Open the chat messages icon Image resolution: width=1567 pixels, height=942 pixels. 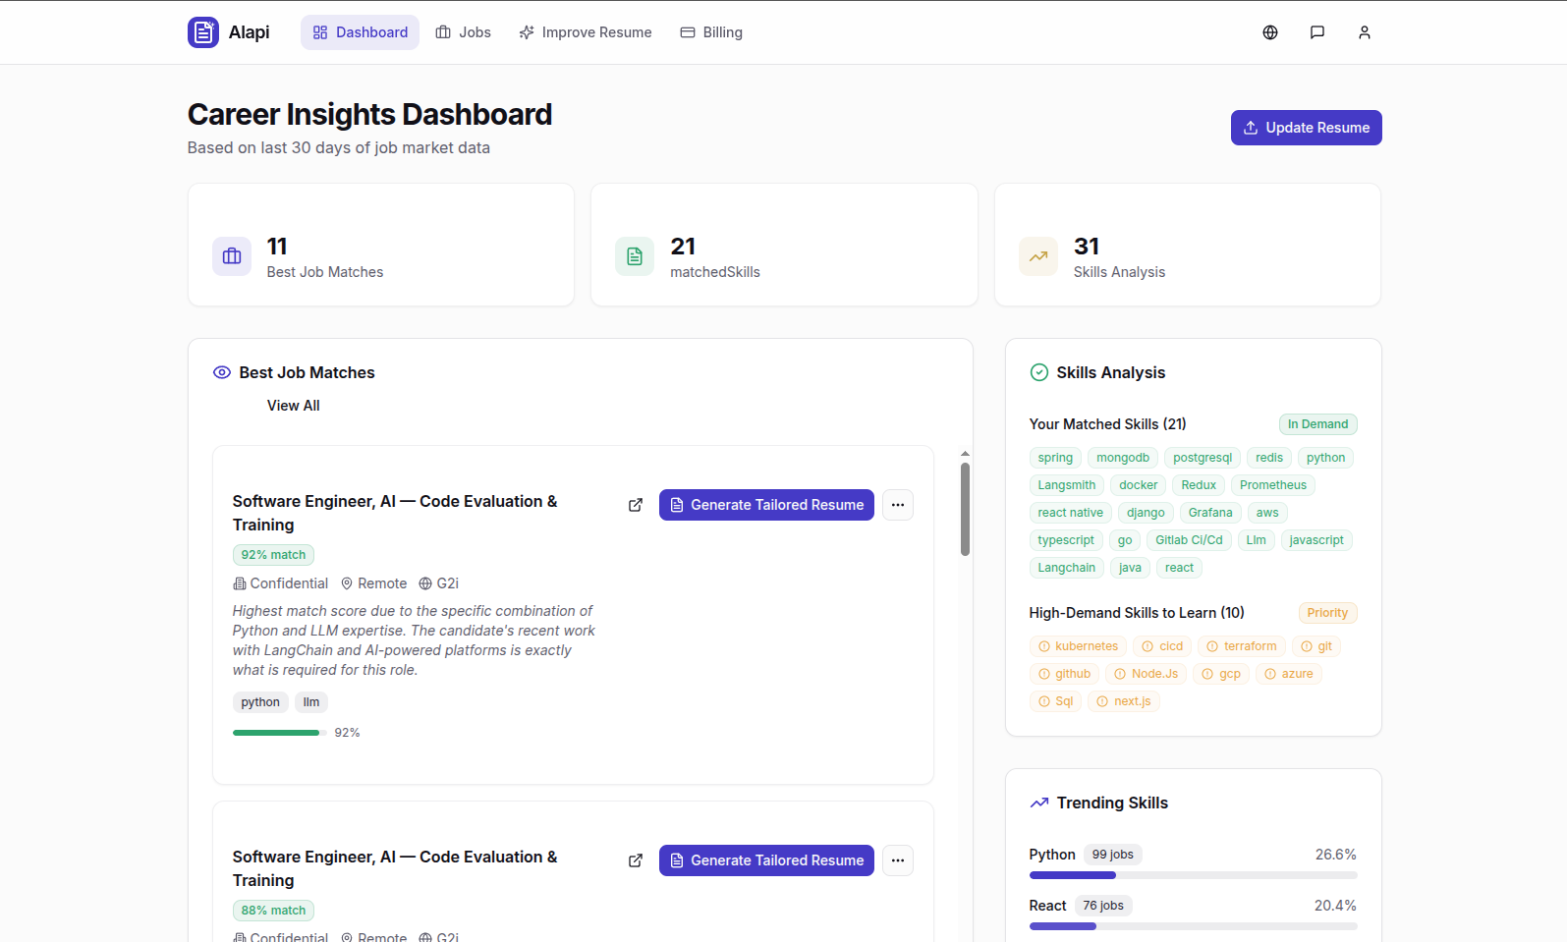click(1317, 32)
